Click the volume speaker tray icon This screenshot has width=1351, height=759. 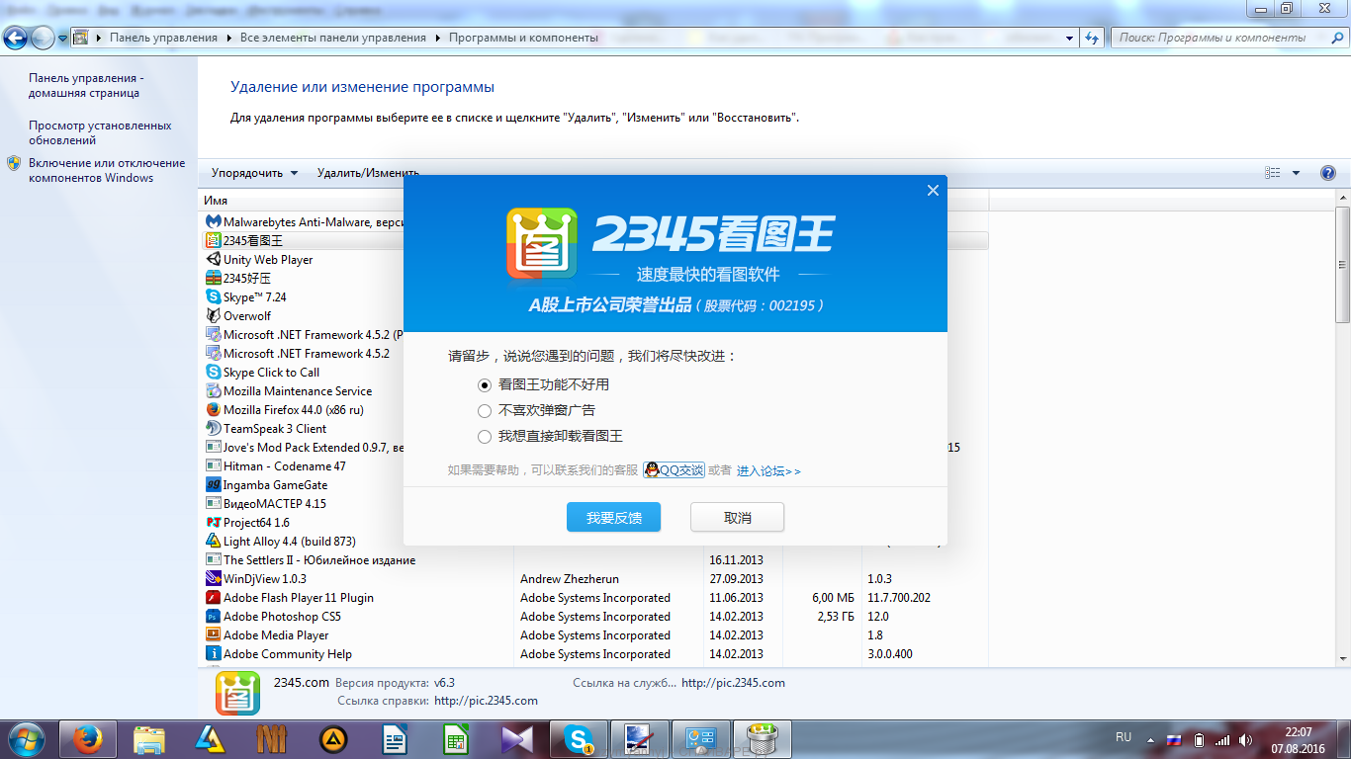coord(1246,739)
